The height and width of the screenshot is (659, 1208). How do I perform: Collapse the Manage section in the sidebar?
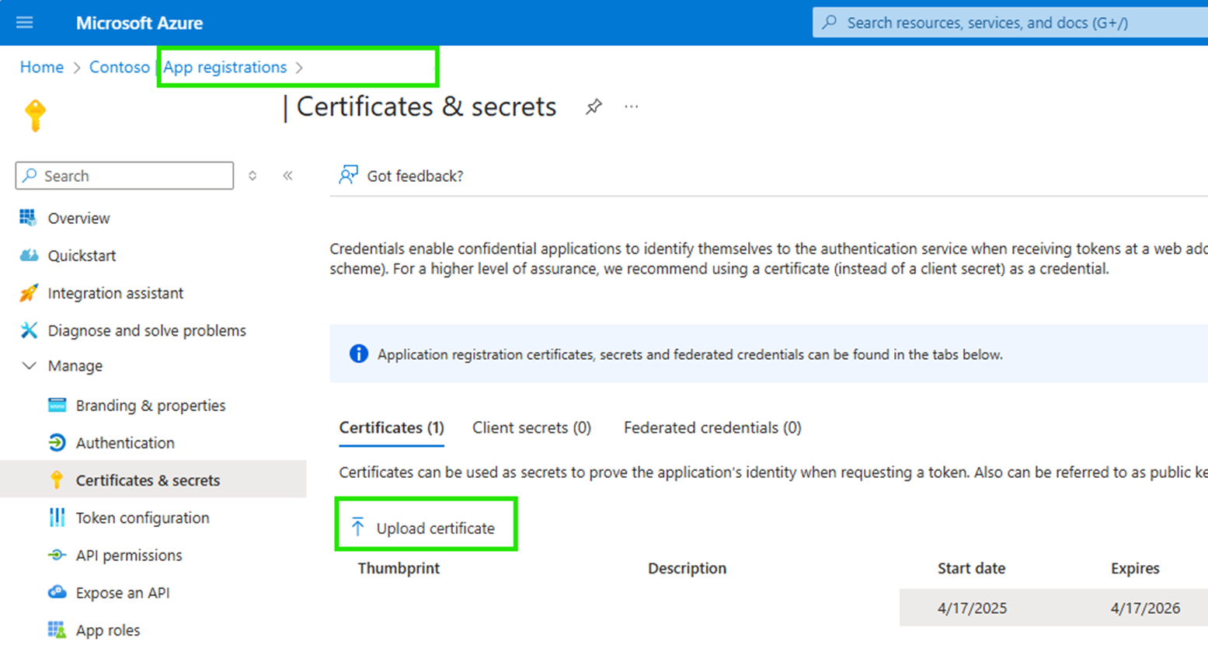click(x=29, y=365)
